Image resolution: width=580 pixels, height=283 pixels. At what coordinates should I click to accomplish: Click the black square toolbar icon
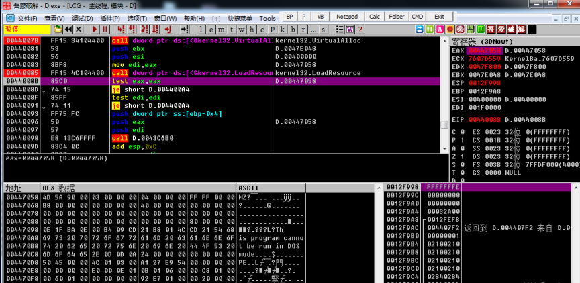pos(532,30)
